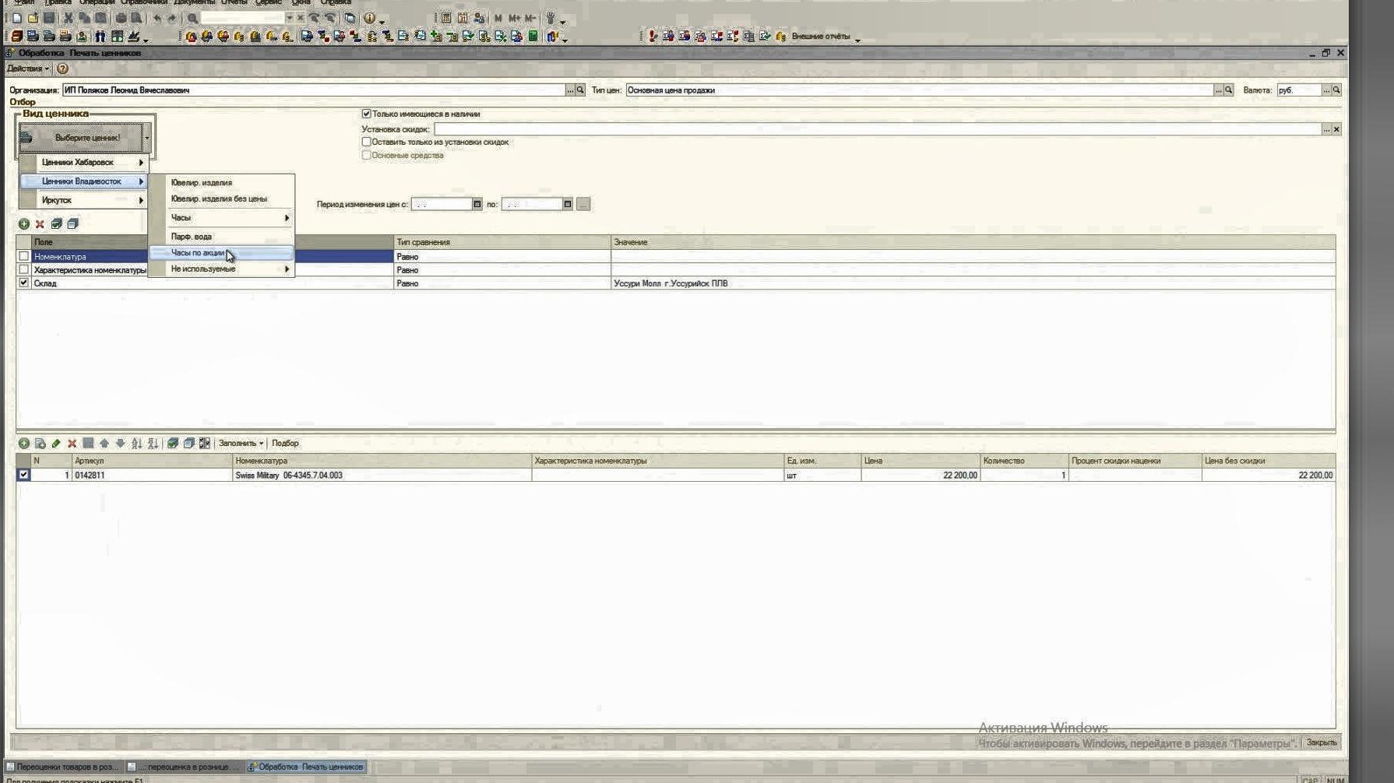The height and width of the screenshot is (783, 1394).
Task: Click the Организация input field
Action: click(x=314, y=90)
